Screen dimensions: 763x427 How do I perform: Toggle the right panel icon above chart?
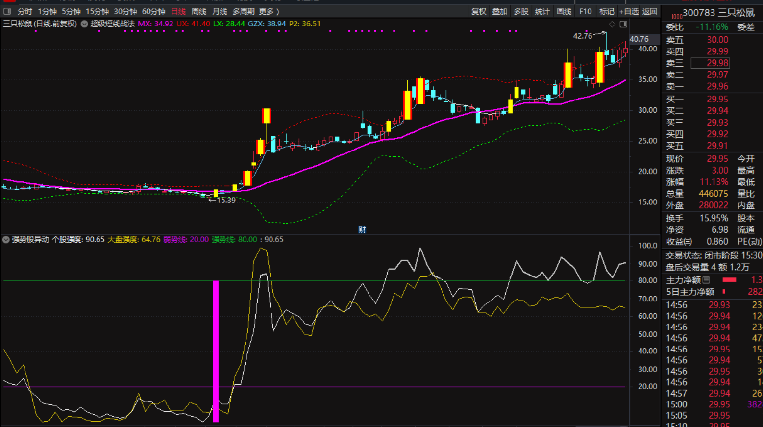coord(623,24)
